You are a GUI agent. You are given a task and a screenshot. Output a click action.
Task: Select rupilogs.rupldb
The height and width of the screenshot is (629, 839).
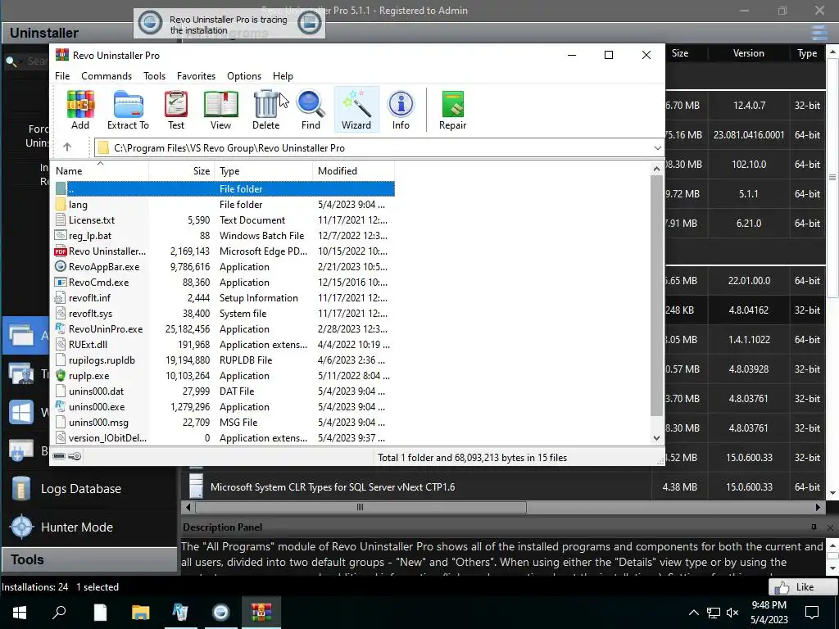(224, 360)
